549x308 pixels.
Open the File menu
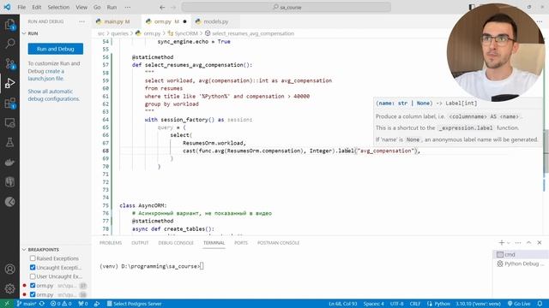[x=21, y=7]
